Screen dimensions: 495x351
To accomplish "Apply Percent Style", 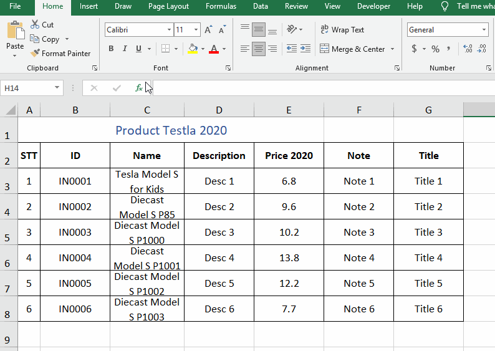I will (435, 49).
